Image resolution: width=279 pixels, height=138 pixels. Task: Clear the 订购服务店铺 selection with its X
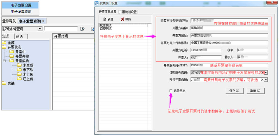coord(262,72)
